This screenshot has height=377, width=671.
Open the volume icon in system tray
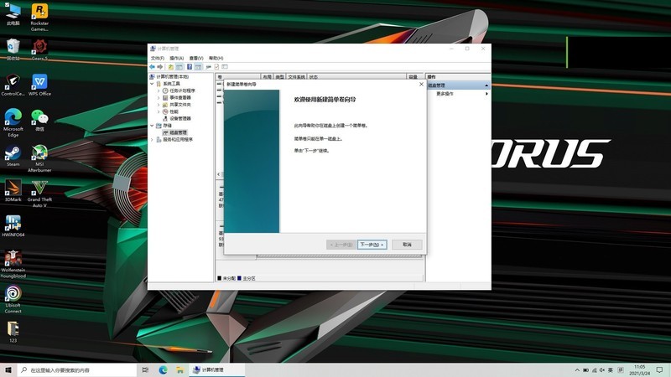(x=602, y=370)
